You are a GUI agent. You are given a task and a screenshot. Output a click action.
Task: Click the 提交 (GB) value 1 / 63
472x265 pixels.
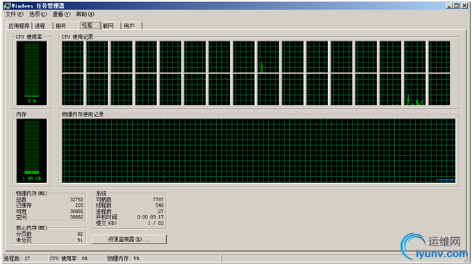[156, 223]
